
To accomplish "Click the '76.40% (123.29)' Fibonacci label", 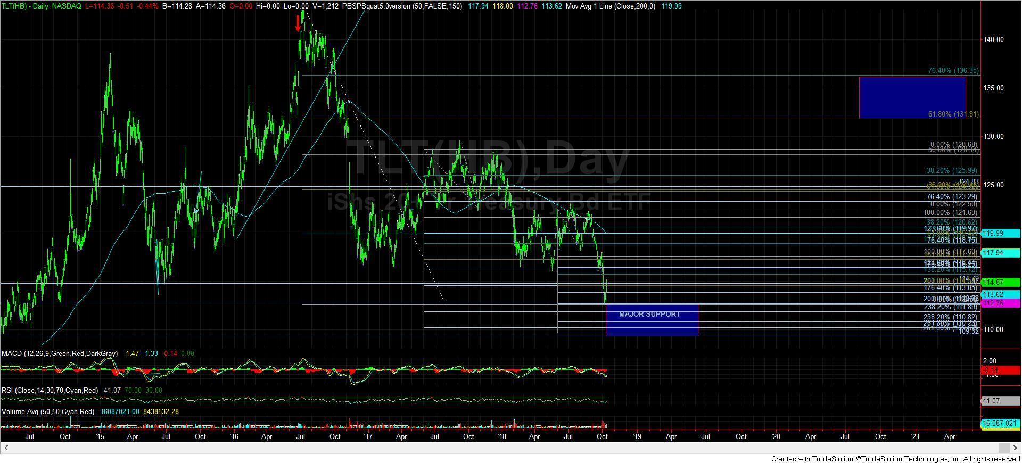I will pos(952,196).
